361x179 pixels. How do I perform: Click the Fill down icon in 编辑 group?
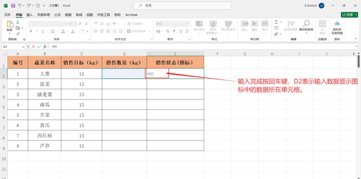(x=276, y=28)
